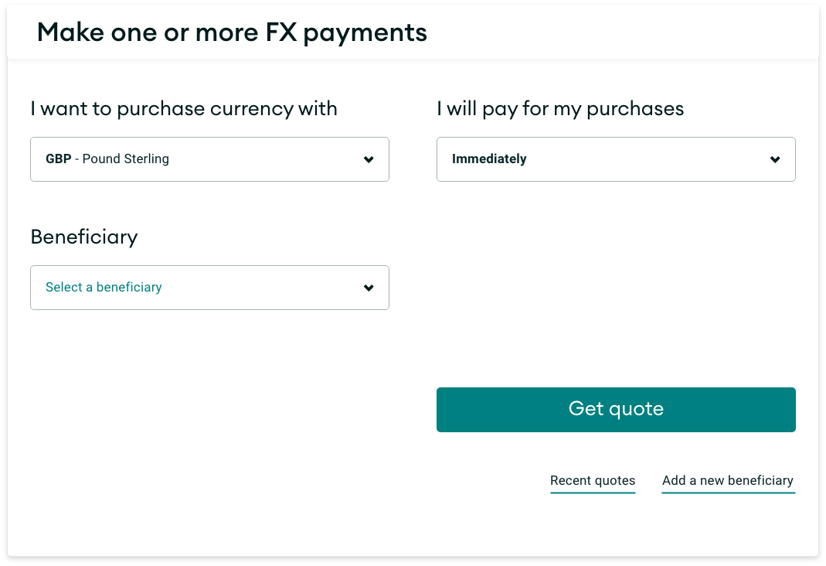Screen dimensions: 826x566
Task: Open the payment timing dropdown showing Immediately
Action: 616,159
